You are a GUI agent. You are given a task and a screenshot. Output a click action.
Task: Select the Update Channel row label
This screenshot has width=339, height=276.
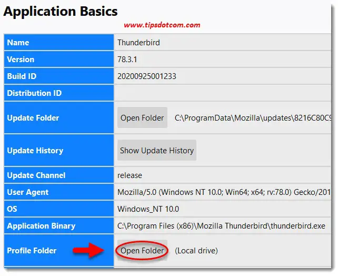coord(36,175)
